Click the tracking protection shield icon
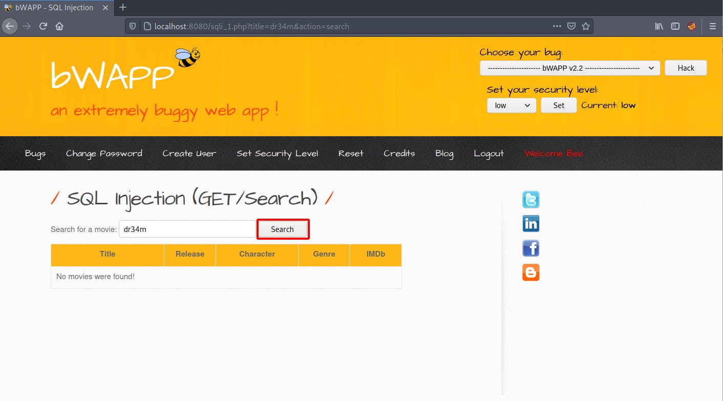Image resolution: width=723 pixels, height=401 pixels. point(133,26)
